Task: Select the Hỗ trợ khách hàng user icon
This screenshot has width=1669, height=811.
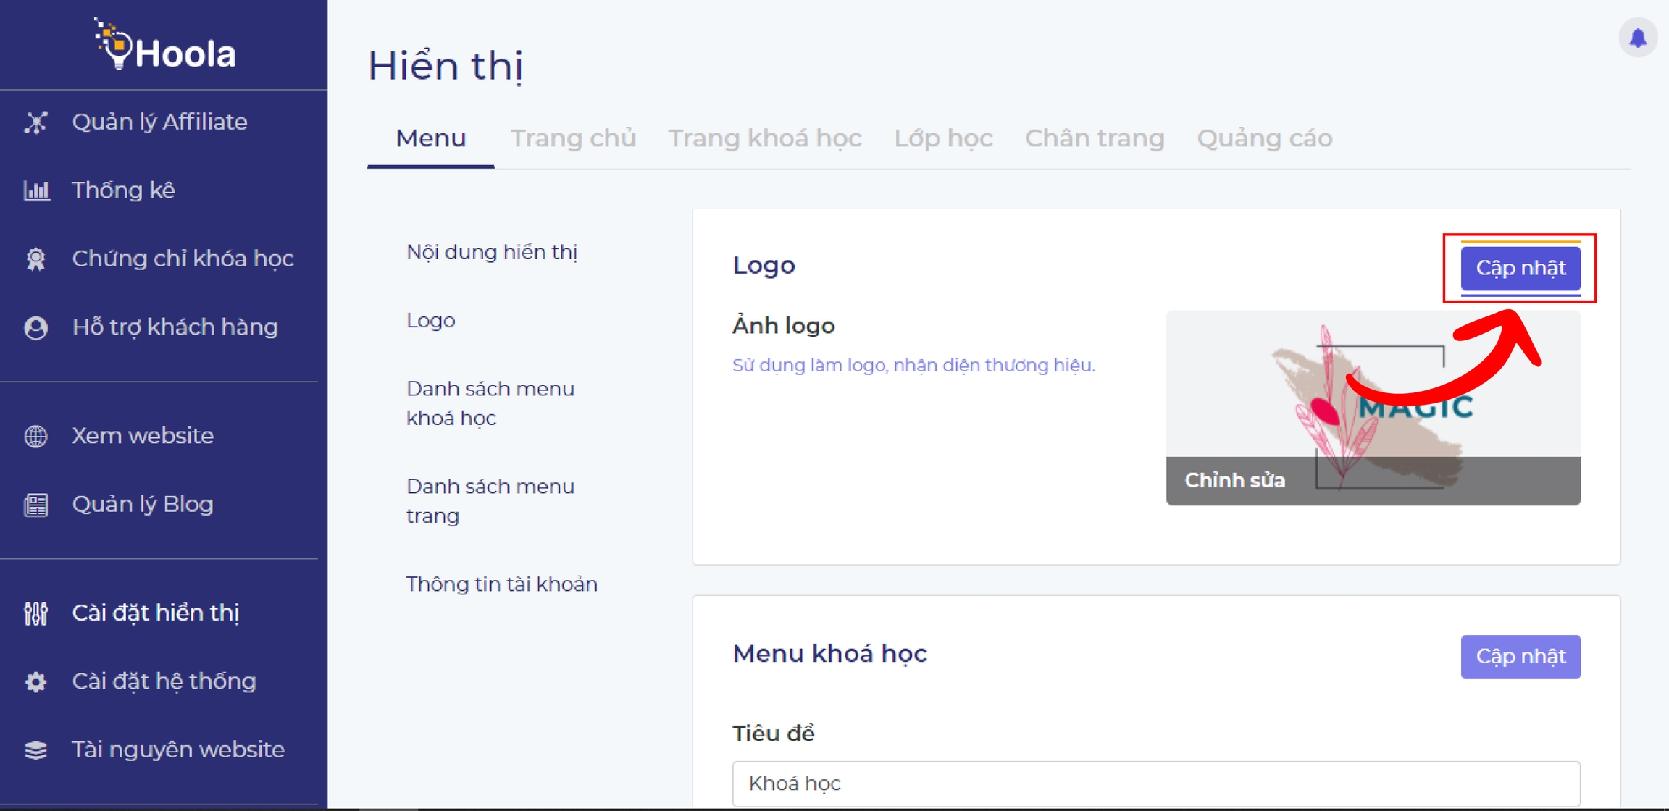Action: click(x=36, y=327)
